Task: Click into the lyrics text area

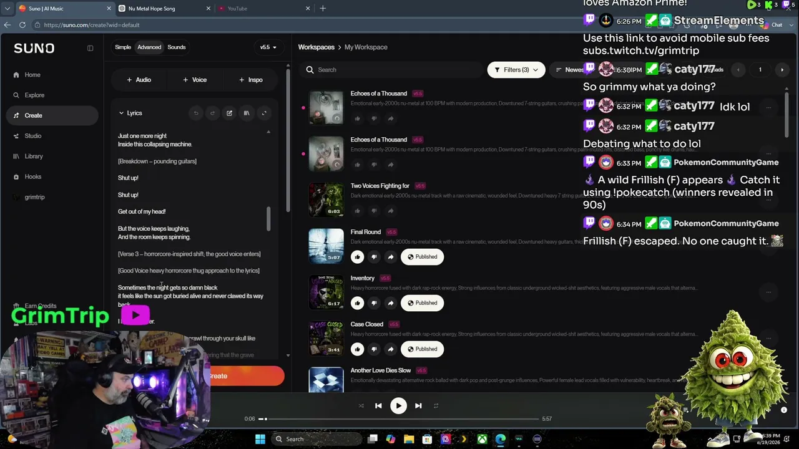Action: [x=190, y=243]
